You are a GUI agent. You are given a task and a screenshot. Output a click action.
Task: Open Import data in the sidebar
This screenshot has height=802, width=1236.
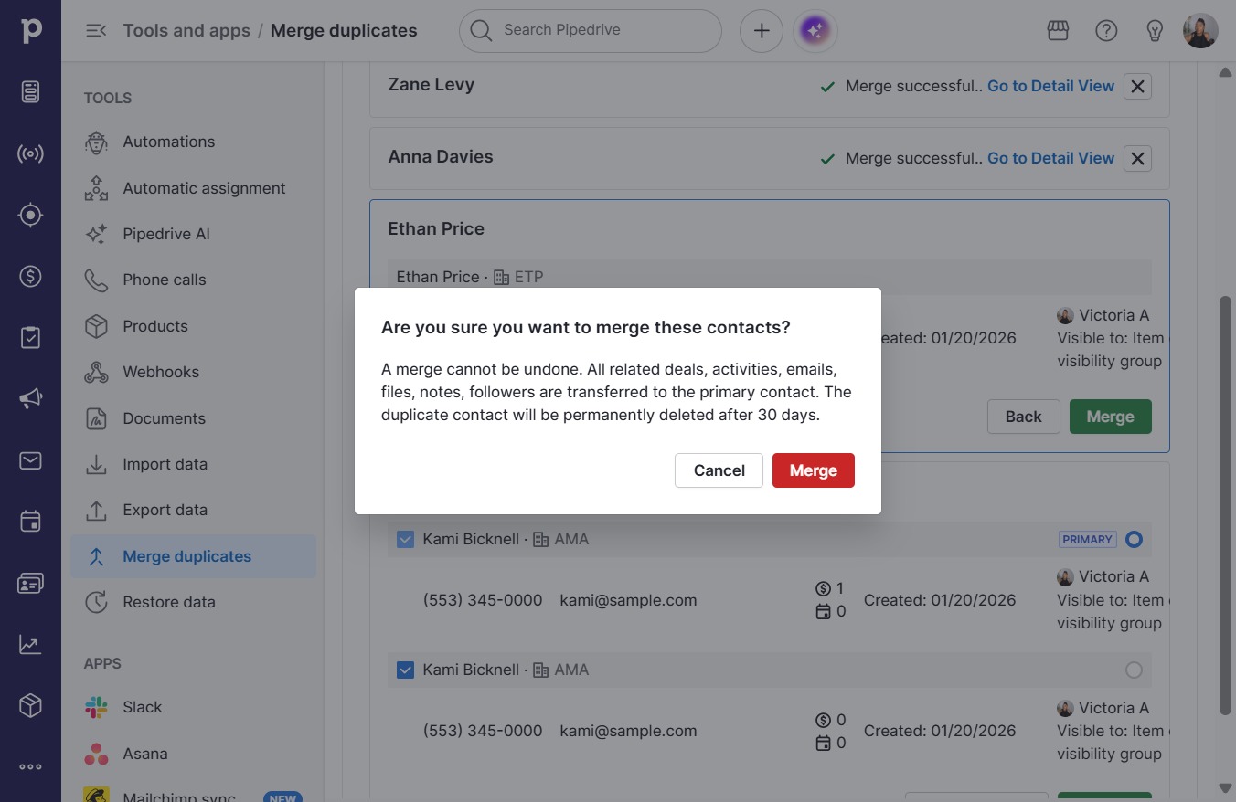[193, 464]
